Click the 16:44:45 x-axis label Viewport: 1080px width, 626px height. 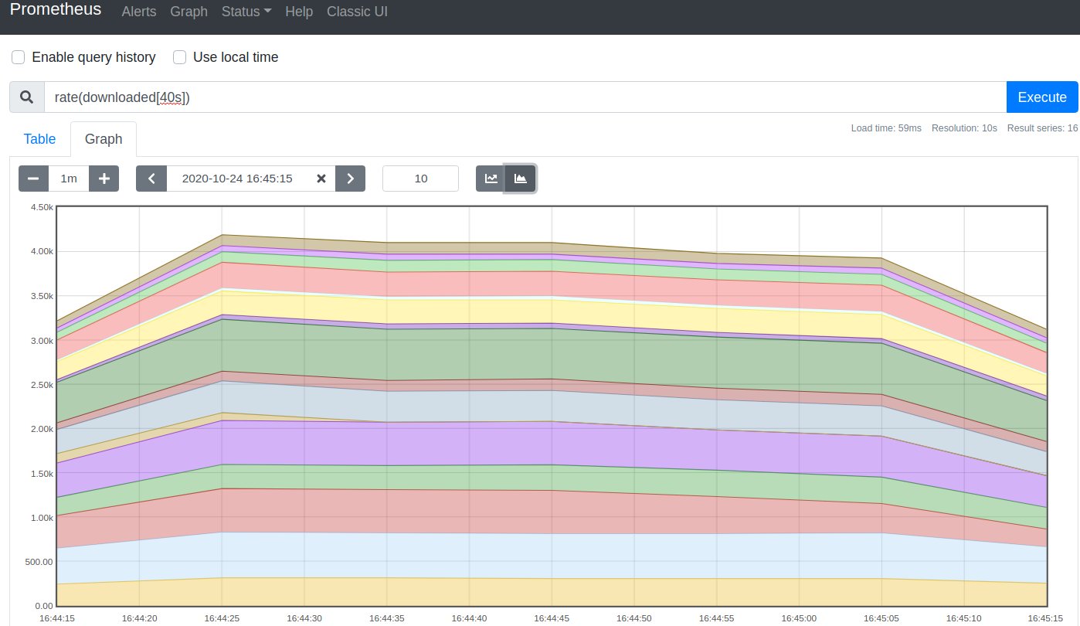(552, 618)
